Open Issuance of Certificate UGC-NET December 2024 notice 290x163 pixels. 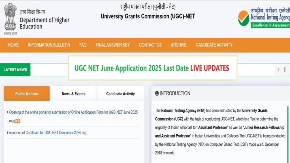[x=48, y=133]
